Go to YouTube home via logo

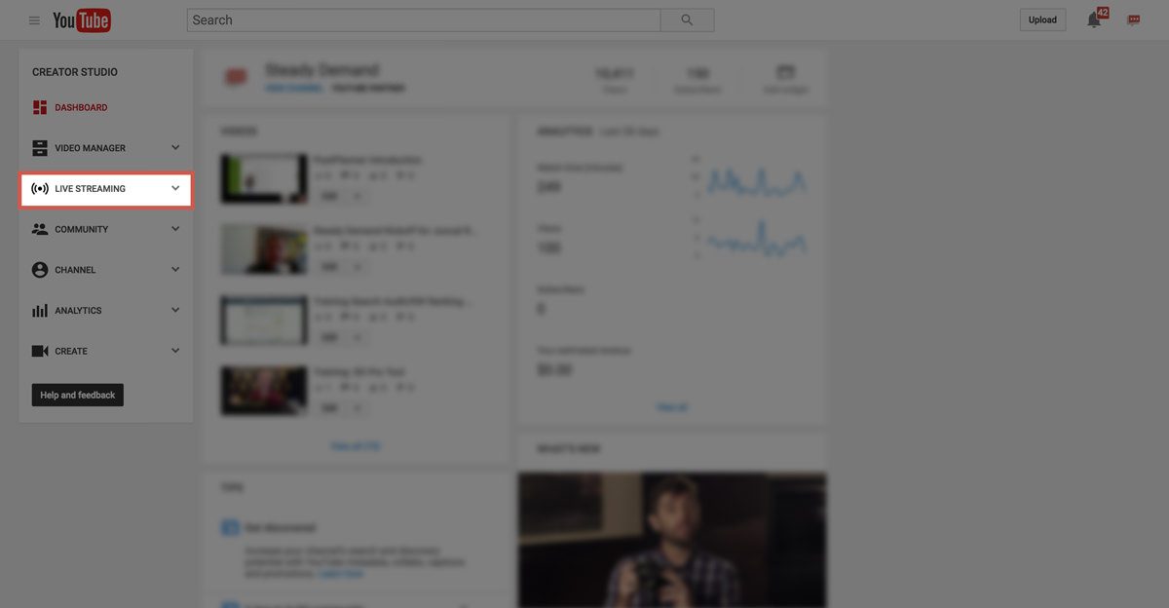(82, 19)
